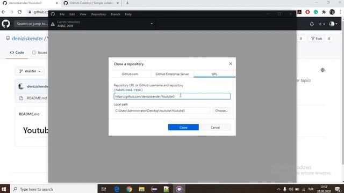
Task: Click the Search or jump to field on GitHub
Action: click(x=31, y=24)
